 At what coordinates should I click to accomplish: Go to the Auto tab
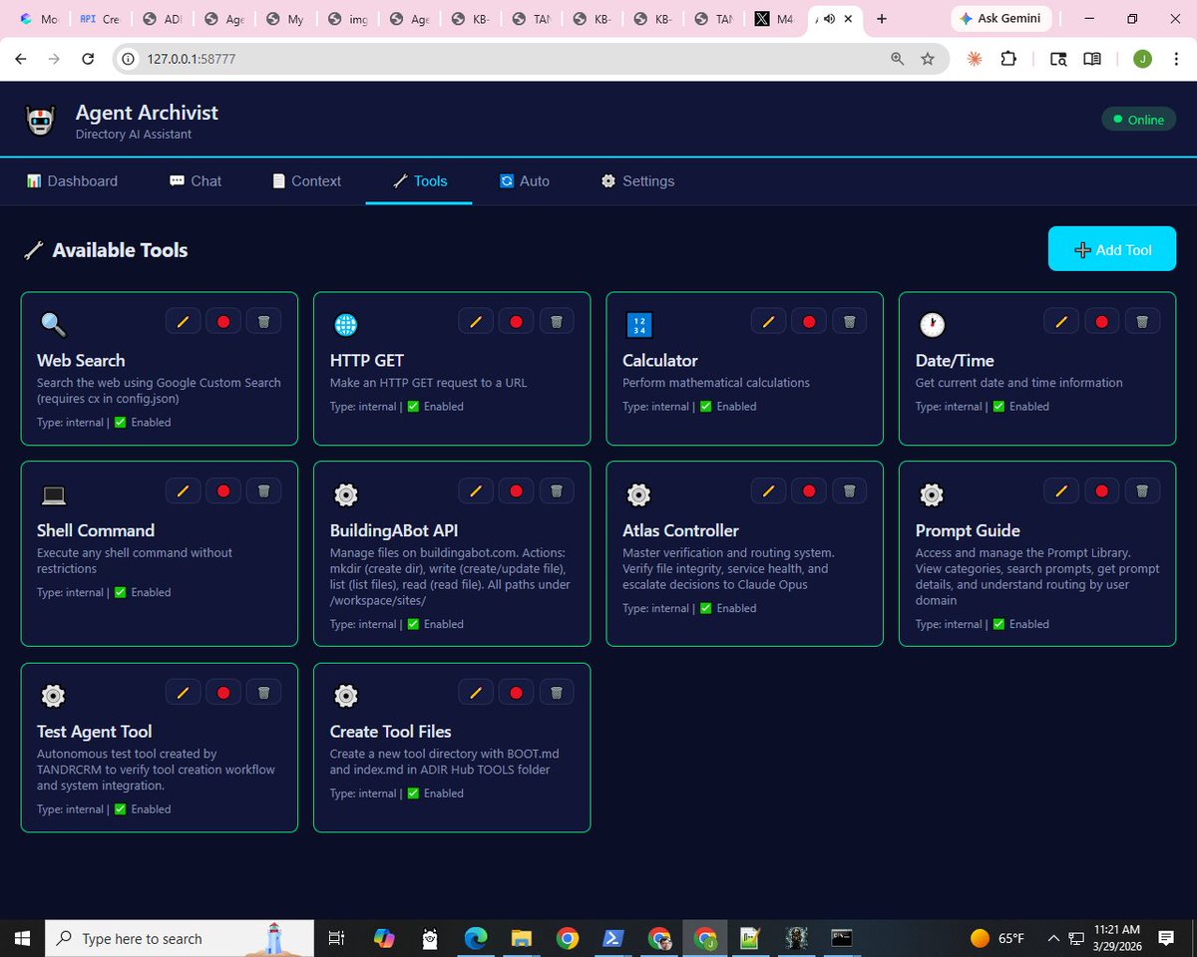point(525,180)
